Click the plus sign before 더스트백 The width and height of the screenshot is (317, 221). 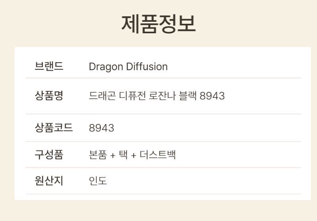tap(134, 155)
